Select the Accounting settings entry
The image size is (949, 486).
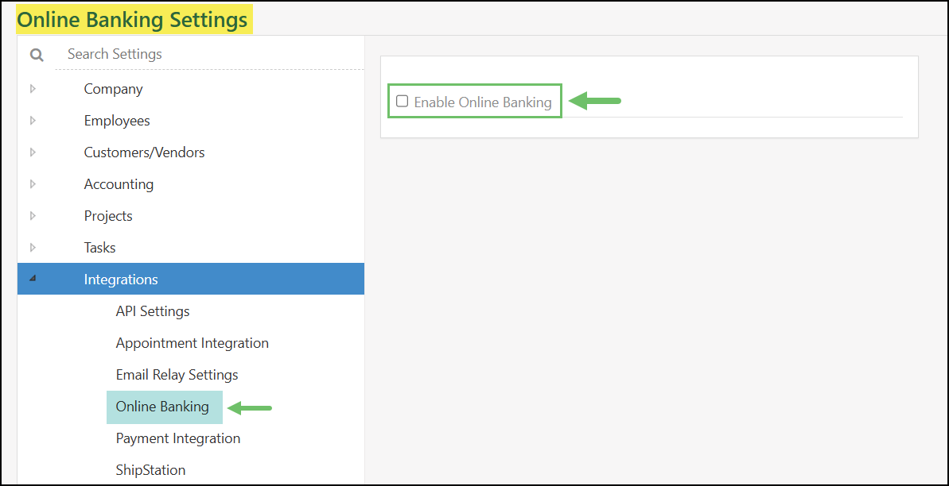pyautogui.click(x=119, y=183)
